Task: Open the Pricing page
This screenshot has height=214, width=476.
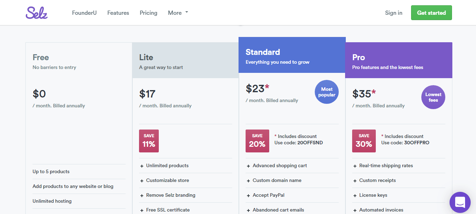Action: click(148, 13)
